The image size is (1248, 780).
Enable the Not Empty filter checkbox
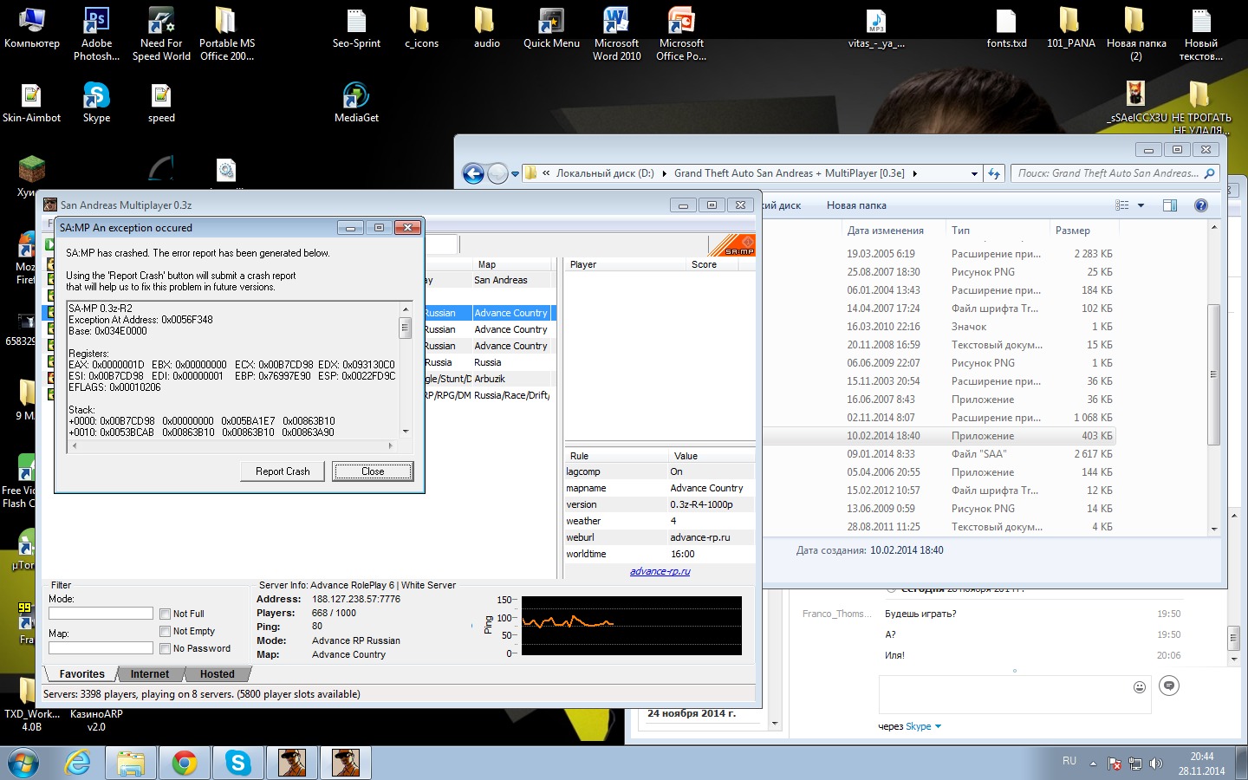click(166, 631)
